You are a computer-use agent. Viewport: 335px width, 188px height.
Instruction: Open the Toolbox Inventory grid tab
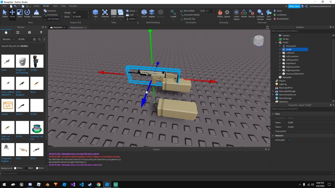point(18,32)
